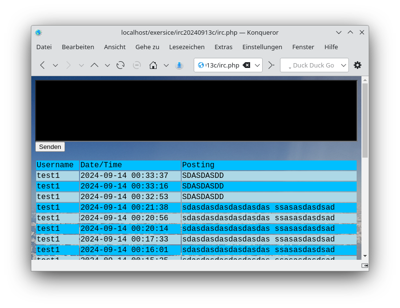The height and width of the screenshot is (308, 400).
Task: Go to the homepage via the home icon
Action: click(x=152, y=65)
